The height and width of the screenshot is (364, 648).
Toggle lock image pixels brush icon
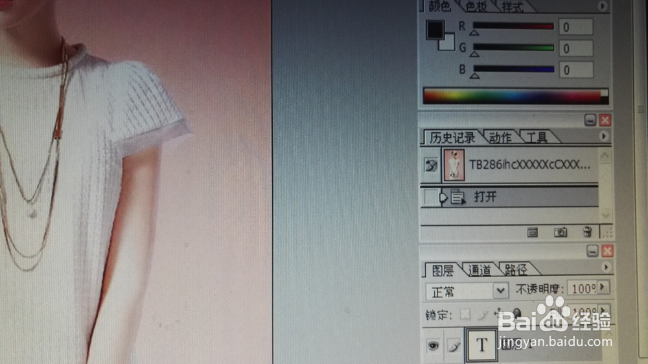(482, 315)
